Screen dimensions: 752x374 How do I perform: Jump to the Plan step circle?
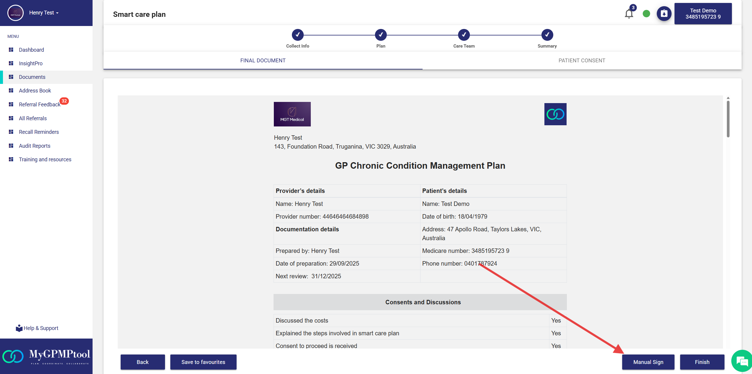[381, 35]
